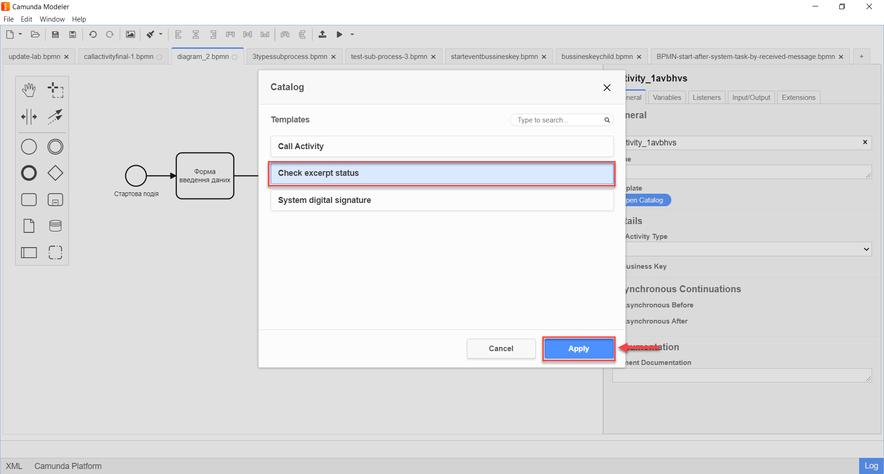Create a start event from the palette
The height and width of the screenshot is (474, 884).
[x=29, y=147]
